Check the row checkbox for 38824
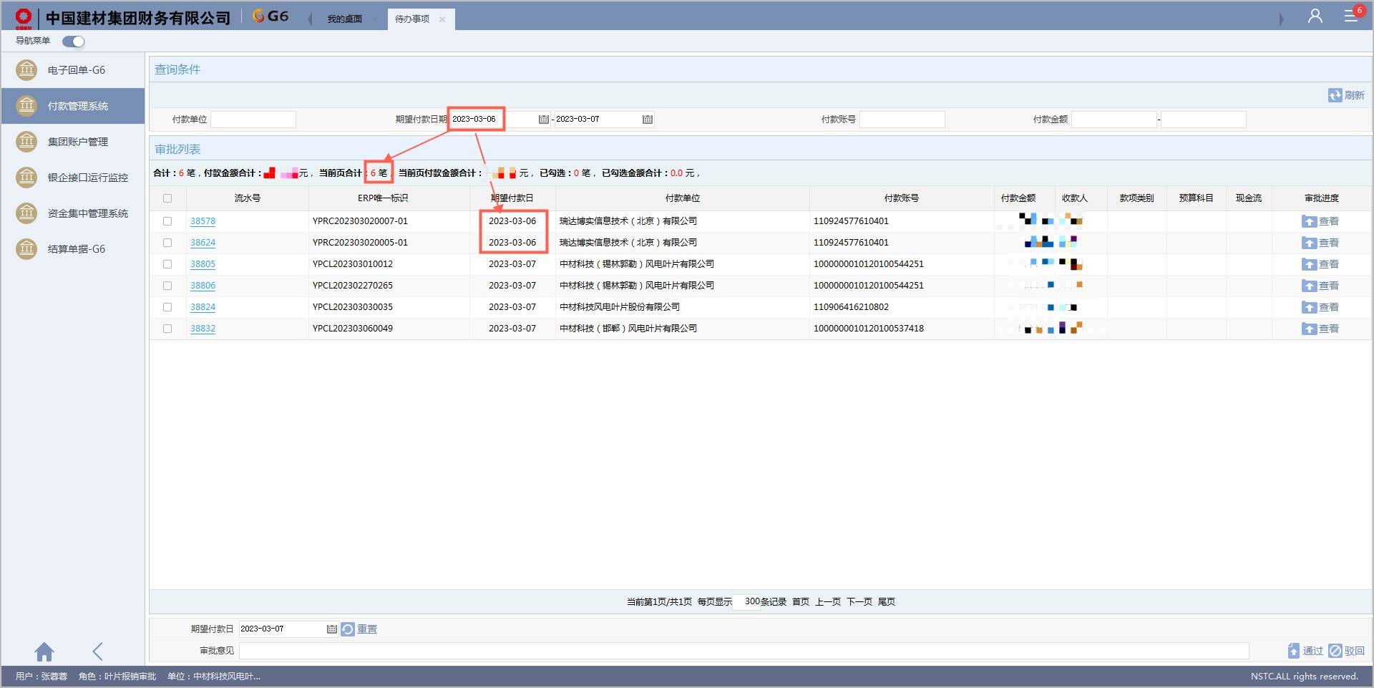The height and width of the screenshot is (688, 1374). [x=167, y=307]
